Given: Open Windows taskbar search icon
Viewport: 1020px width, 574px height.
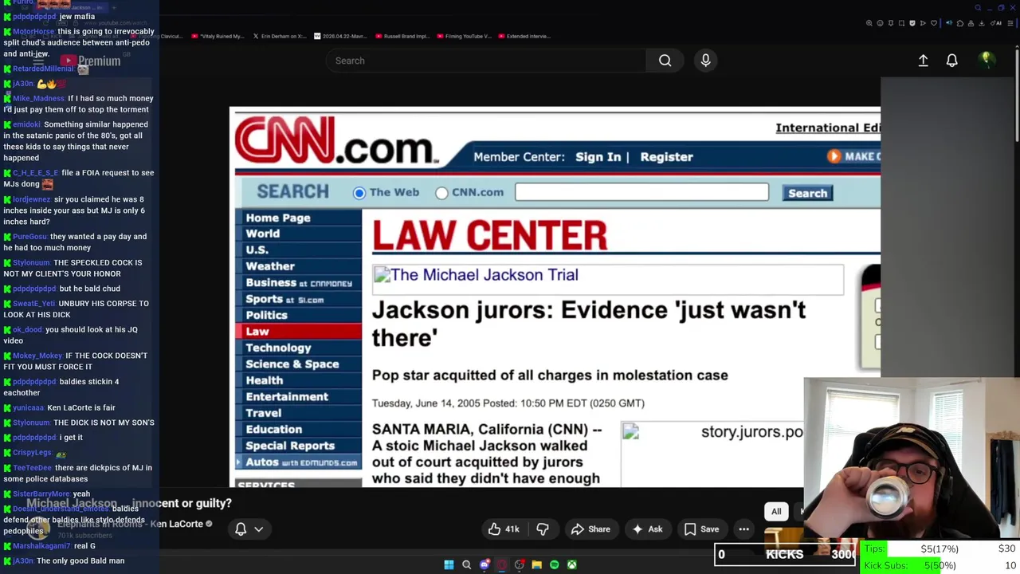Looking at the screenshot, I should coord(467,564).
